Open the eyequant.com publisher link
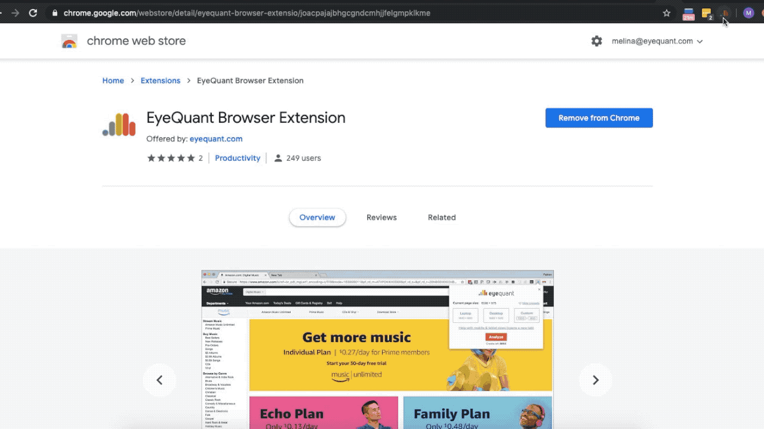764x429 pixels. tap(216, 139)
